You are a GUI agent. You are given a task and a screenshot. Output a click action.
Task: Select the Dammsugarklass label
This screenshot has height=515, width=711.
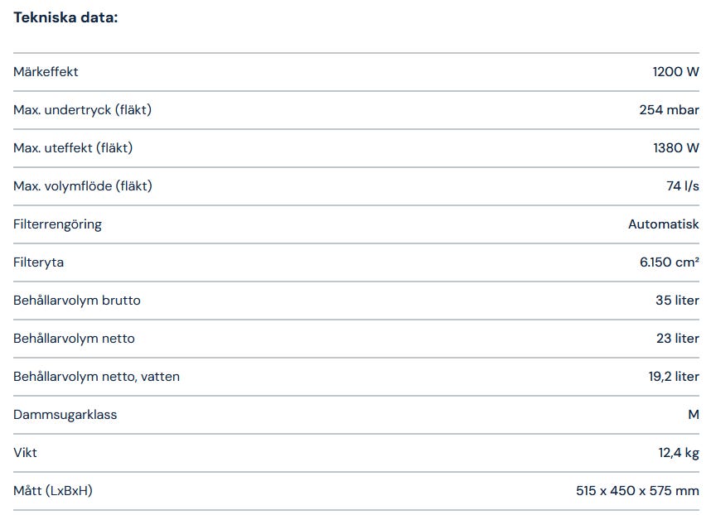(x=65, y=415)
